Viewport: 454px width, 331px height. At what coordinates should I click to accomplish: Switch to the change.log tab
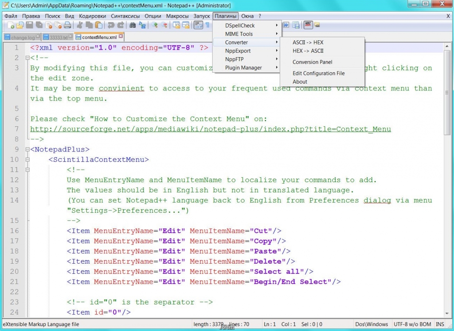[22, 38]
